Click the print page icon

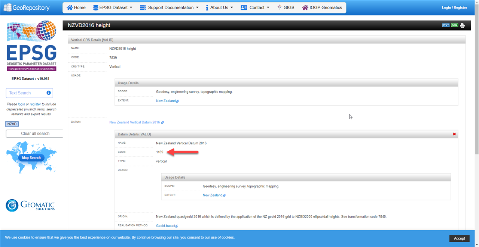pyautogui.click(x=463, y=25)
